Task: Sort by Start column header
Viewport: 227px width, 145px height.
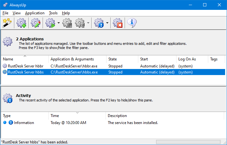Action: [157, 59]
